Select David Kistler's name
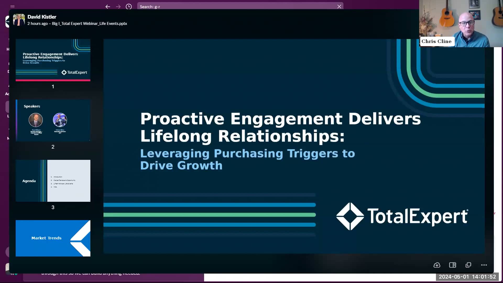This screenshot has height=283, width=503. point(42,17)
